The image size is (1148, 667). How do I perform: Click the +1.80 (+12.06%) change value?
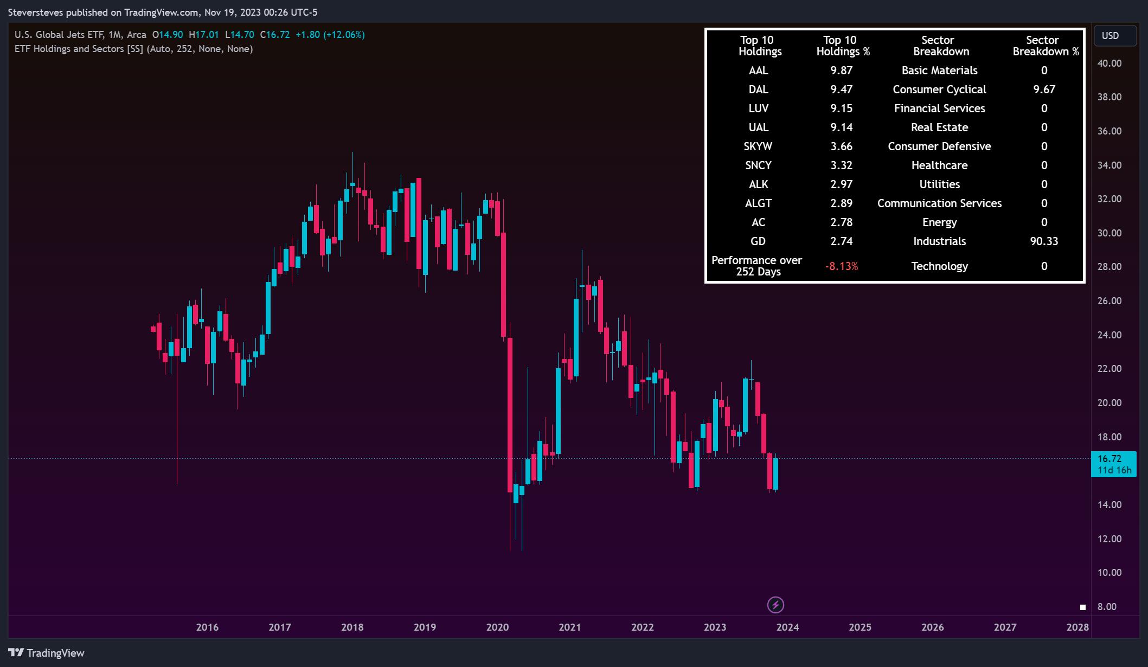pyautogui.click(x=330, y=35)
